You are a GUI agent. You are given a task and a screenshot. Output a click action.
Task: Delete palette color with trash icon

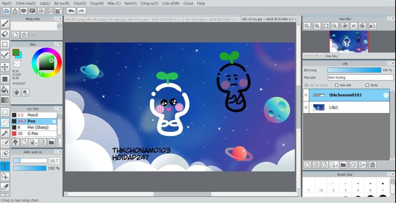[x=24, y=35]
